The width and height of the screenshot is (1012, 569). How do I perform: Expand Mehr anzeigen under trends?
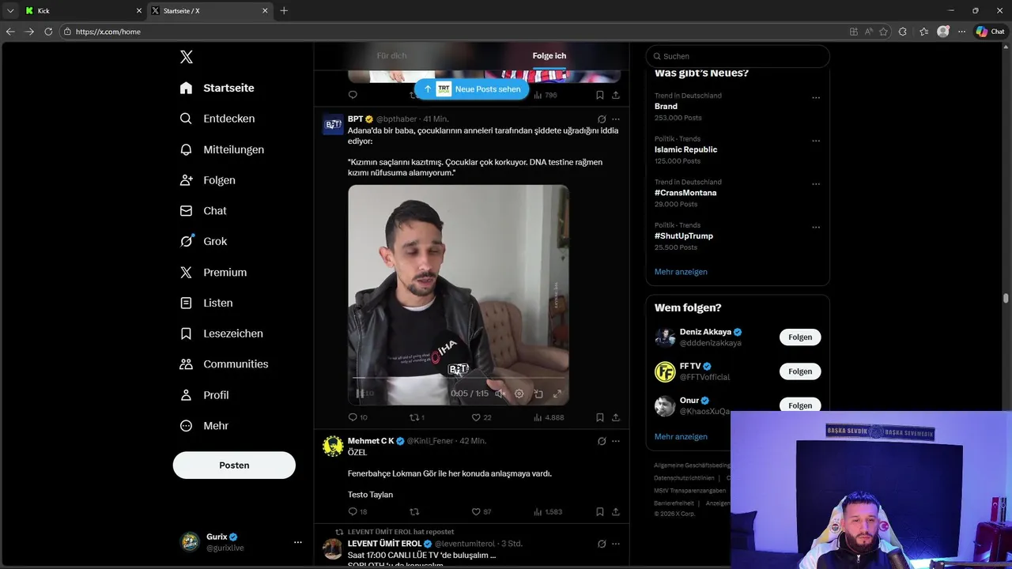(681, 272)
